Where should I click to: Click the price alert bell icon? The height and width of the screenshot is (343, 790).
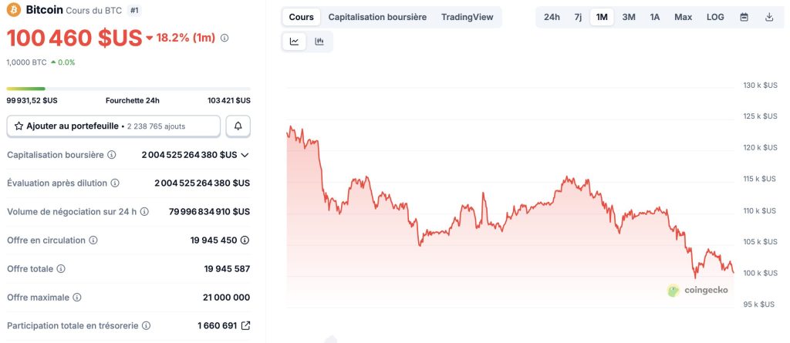238,126
